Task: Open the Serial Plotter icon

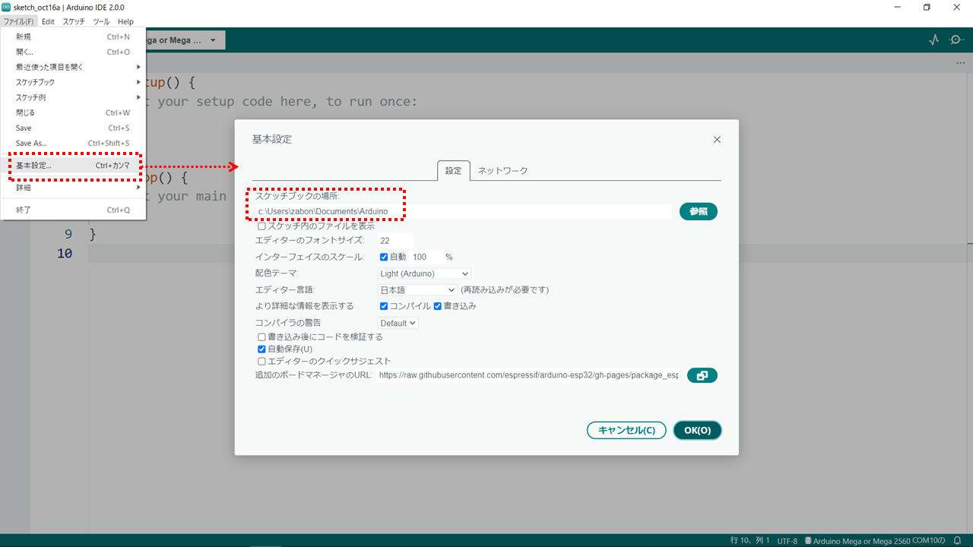Action: (934, 40)
